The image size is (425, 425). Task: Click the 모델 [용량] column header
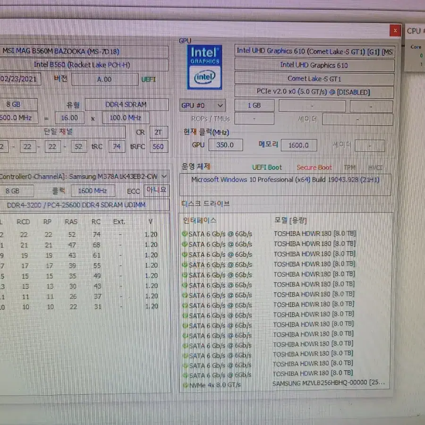click(290, 220)
